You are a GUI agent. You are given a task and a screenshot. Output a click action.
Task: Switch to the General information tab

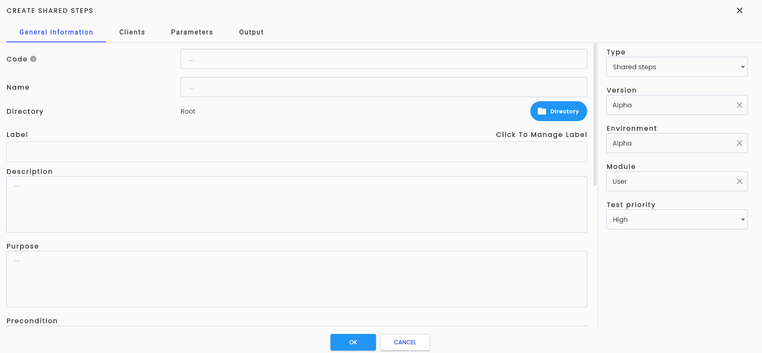56,32
